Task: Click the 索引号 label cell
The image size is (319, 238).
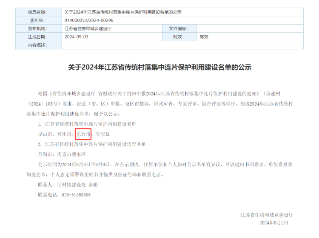Action: tap(39, 20)
